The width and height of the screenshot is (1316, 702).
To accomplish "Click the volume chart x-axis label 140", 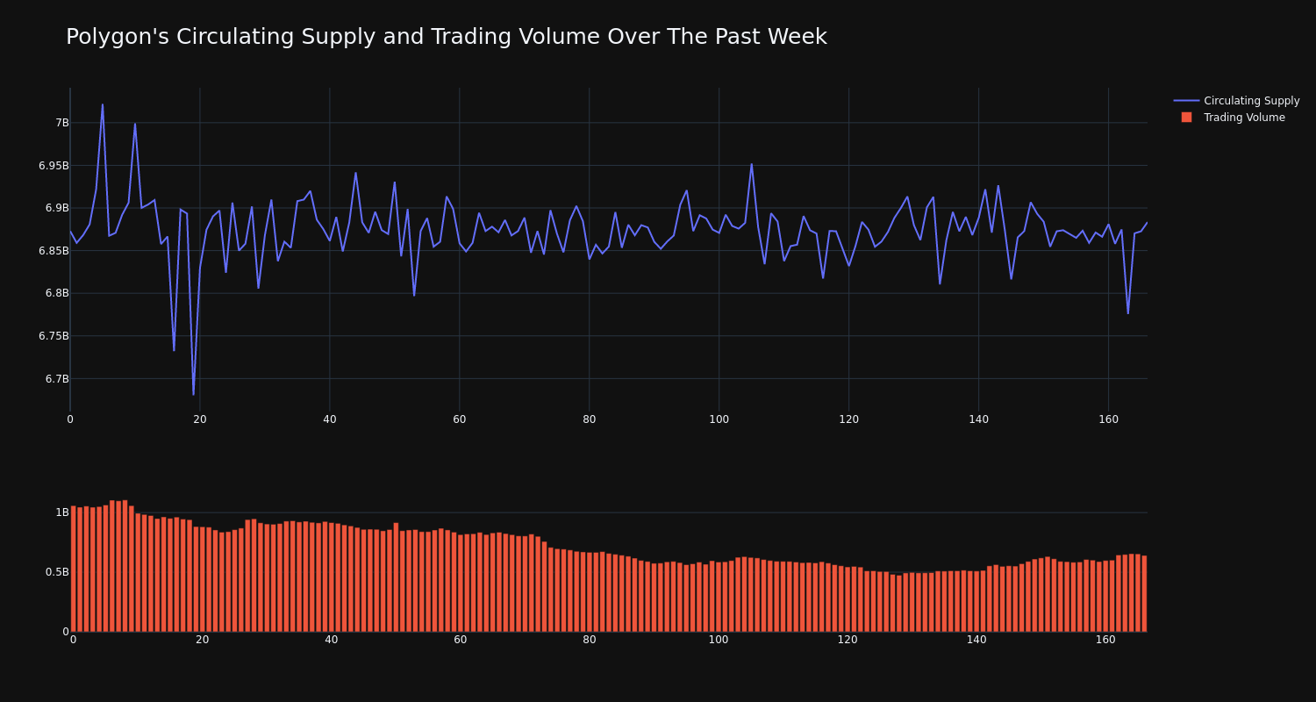I will [x=976, y=640].
